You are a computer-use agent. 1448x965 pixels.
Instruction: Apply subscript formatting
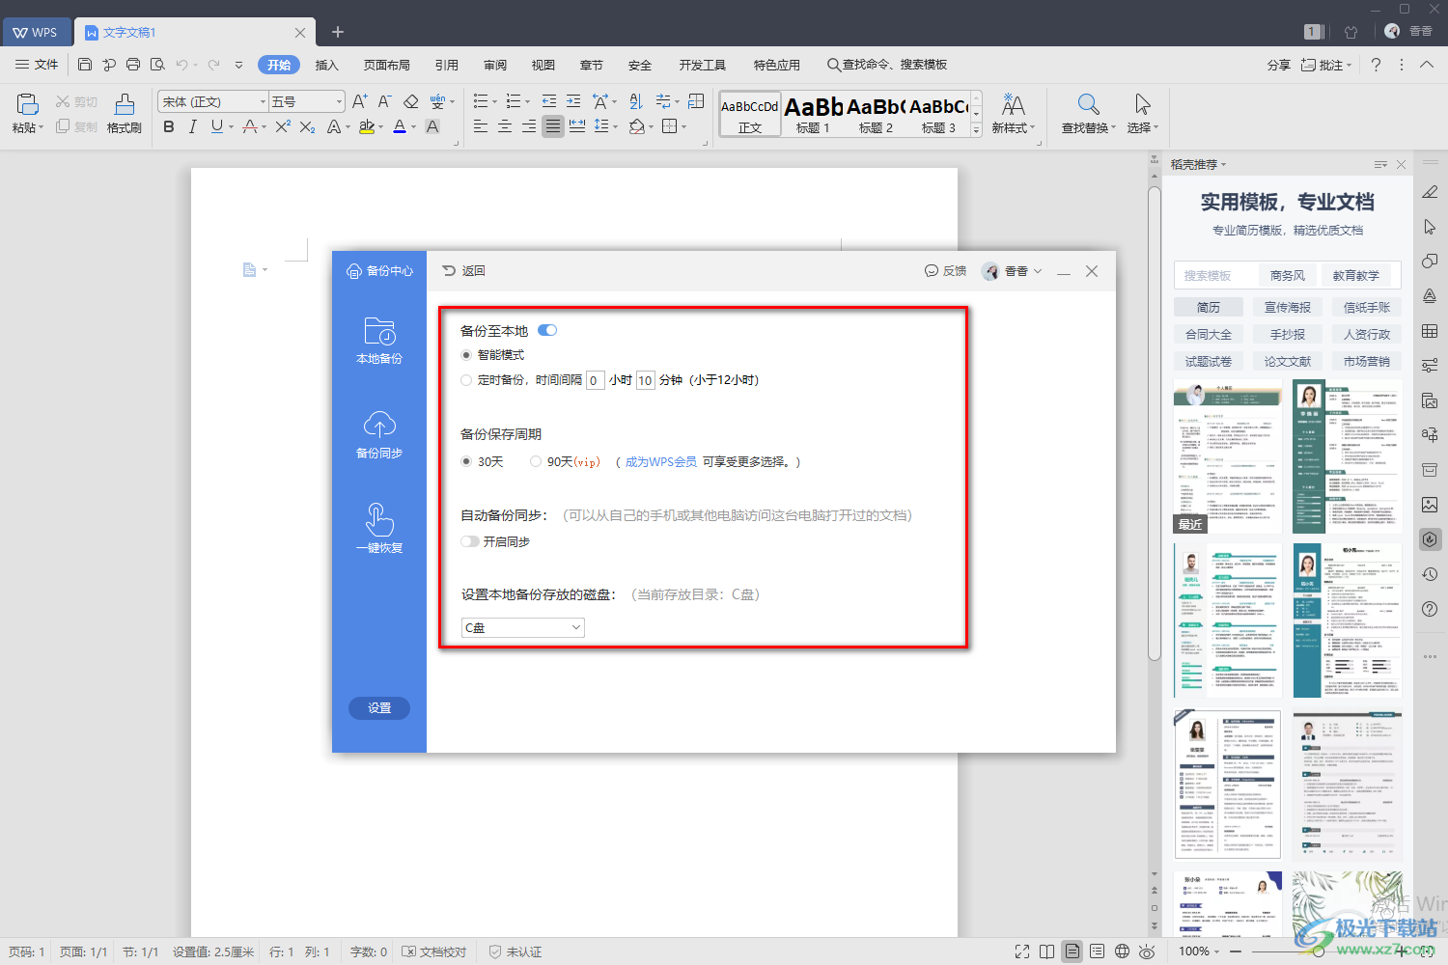tap(307, 126)
